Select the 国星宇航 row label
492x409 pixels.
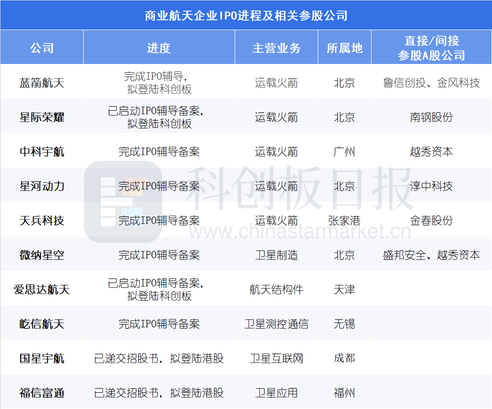coord(42,358)
